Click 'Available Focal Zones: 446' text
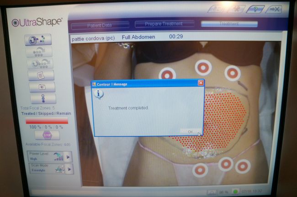Viewport: 297px width, 197px height. (48, 144)
